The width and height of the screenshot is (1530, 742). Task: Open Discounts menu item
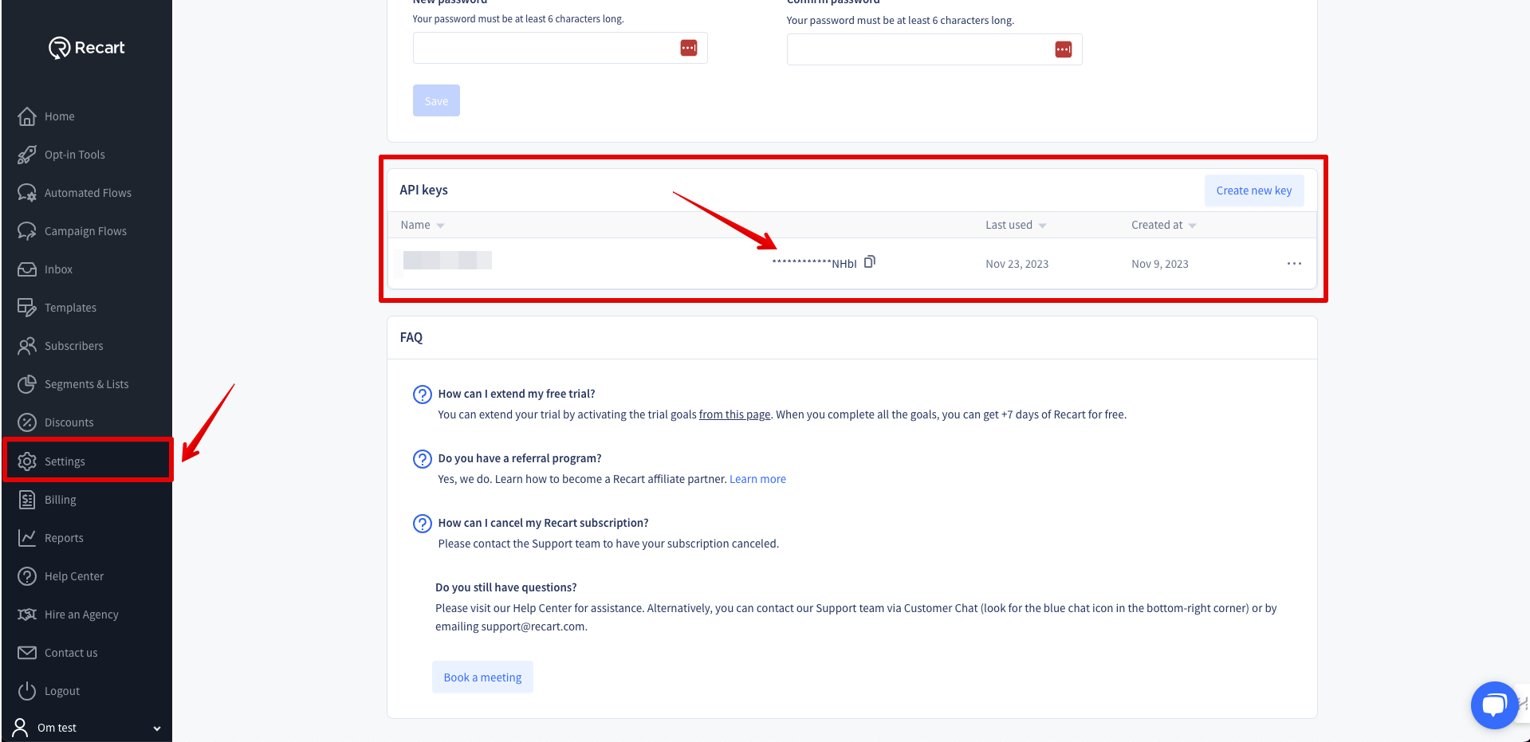pyautogui.click(x=69, y=422)
